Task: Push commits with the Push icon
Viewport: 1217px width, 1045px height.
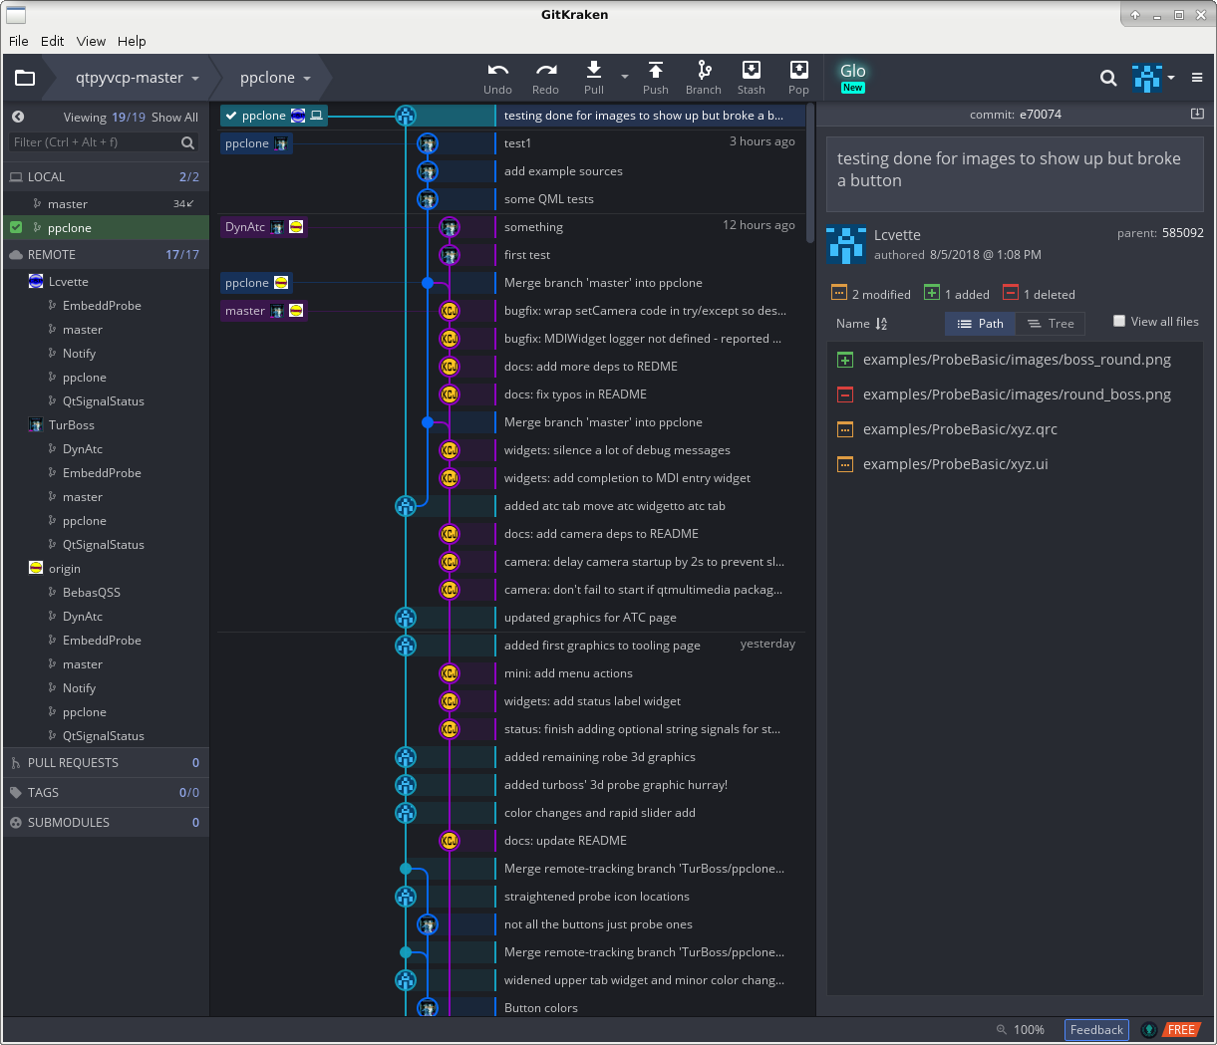Action: [x=656, y=69]
